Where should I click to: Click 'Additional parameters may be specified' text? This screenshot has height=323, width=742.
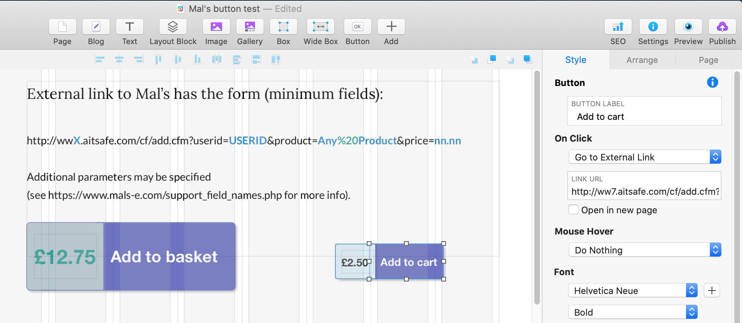click(119, 177)
